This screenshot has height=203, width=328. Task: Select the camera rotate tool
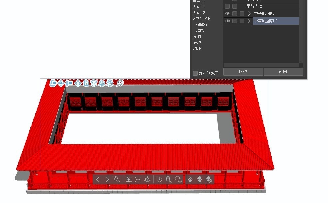(x=54, y=83)
